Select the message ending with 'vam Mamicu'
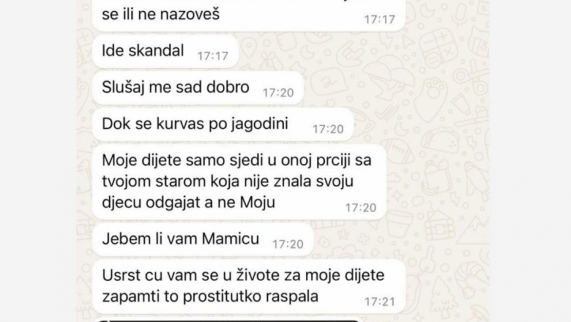The image size is (571, 322). [203, 239]
